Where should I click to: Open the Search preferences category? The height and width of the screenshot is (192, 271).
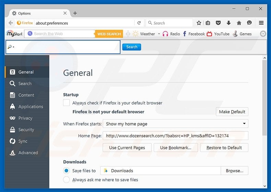(x=27, y=84)
